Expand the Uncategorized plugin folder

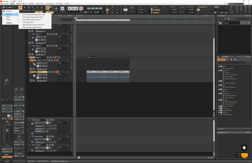click(219, 110)
